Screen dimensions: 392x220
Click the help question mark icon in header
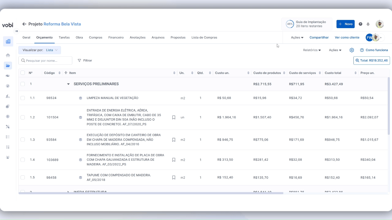360,24
